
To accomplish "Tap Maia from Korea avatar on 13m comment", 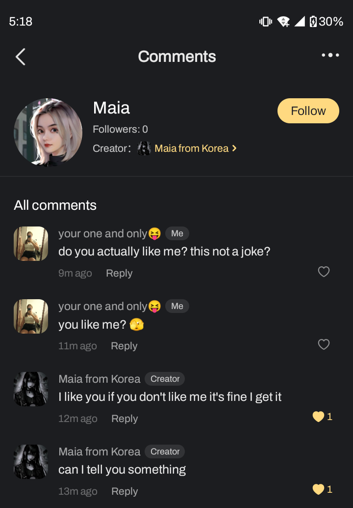I will (31, 462).
